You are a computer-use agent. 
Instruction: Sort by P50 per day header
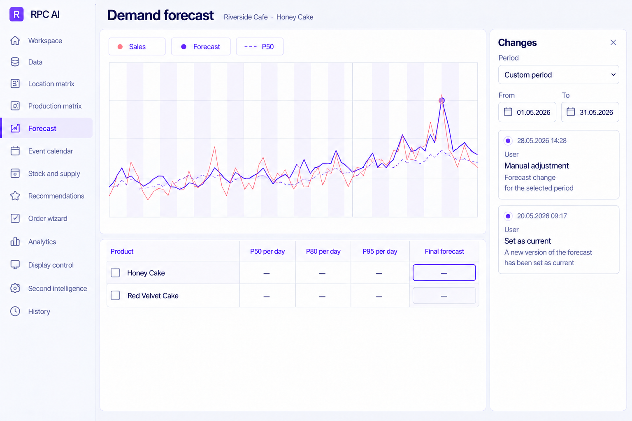point(267,251)
